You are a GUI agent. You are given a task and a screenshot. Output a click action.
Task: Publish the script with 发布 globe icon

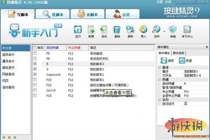pos(157,30)
